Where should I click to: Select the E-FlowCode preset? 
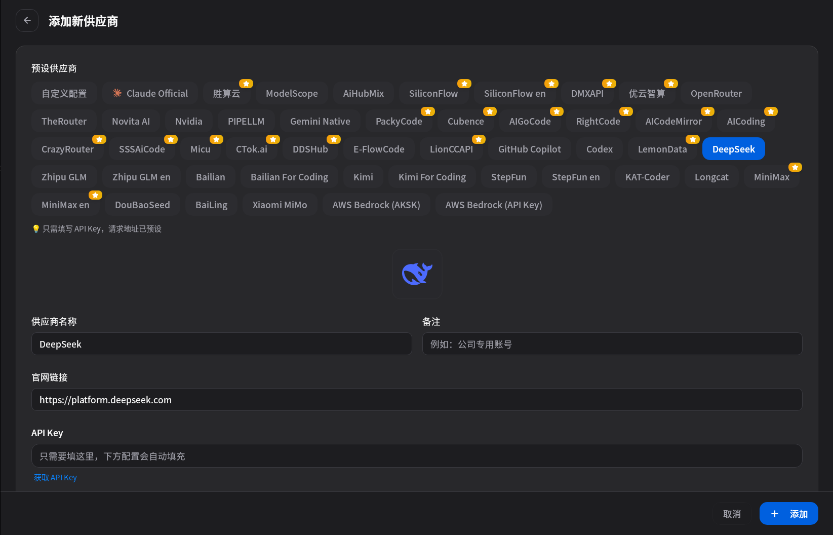click(379, 149)
